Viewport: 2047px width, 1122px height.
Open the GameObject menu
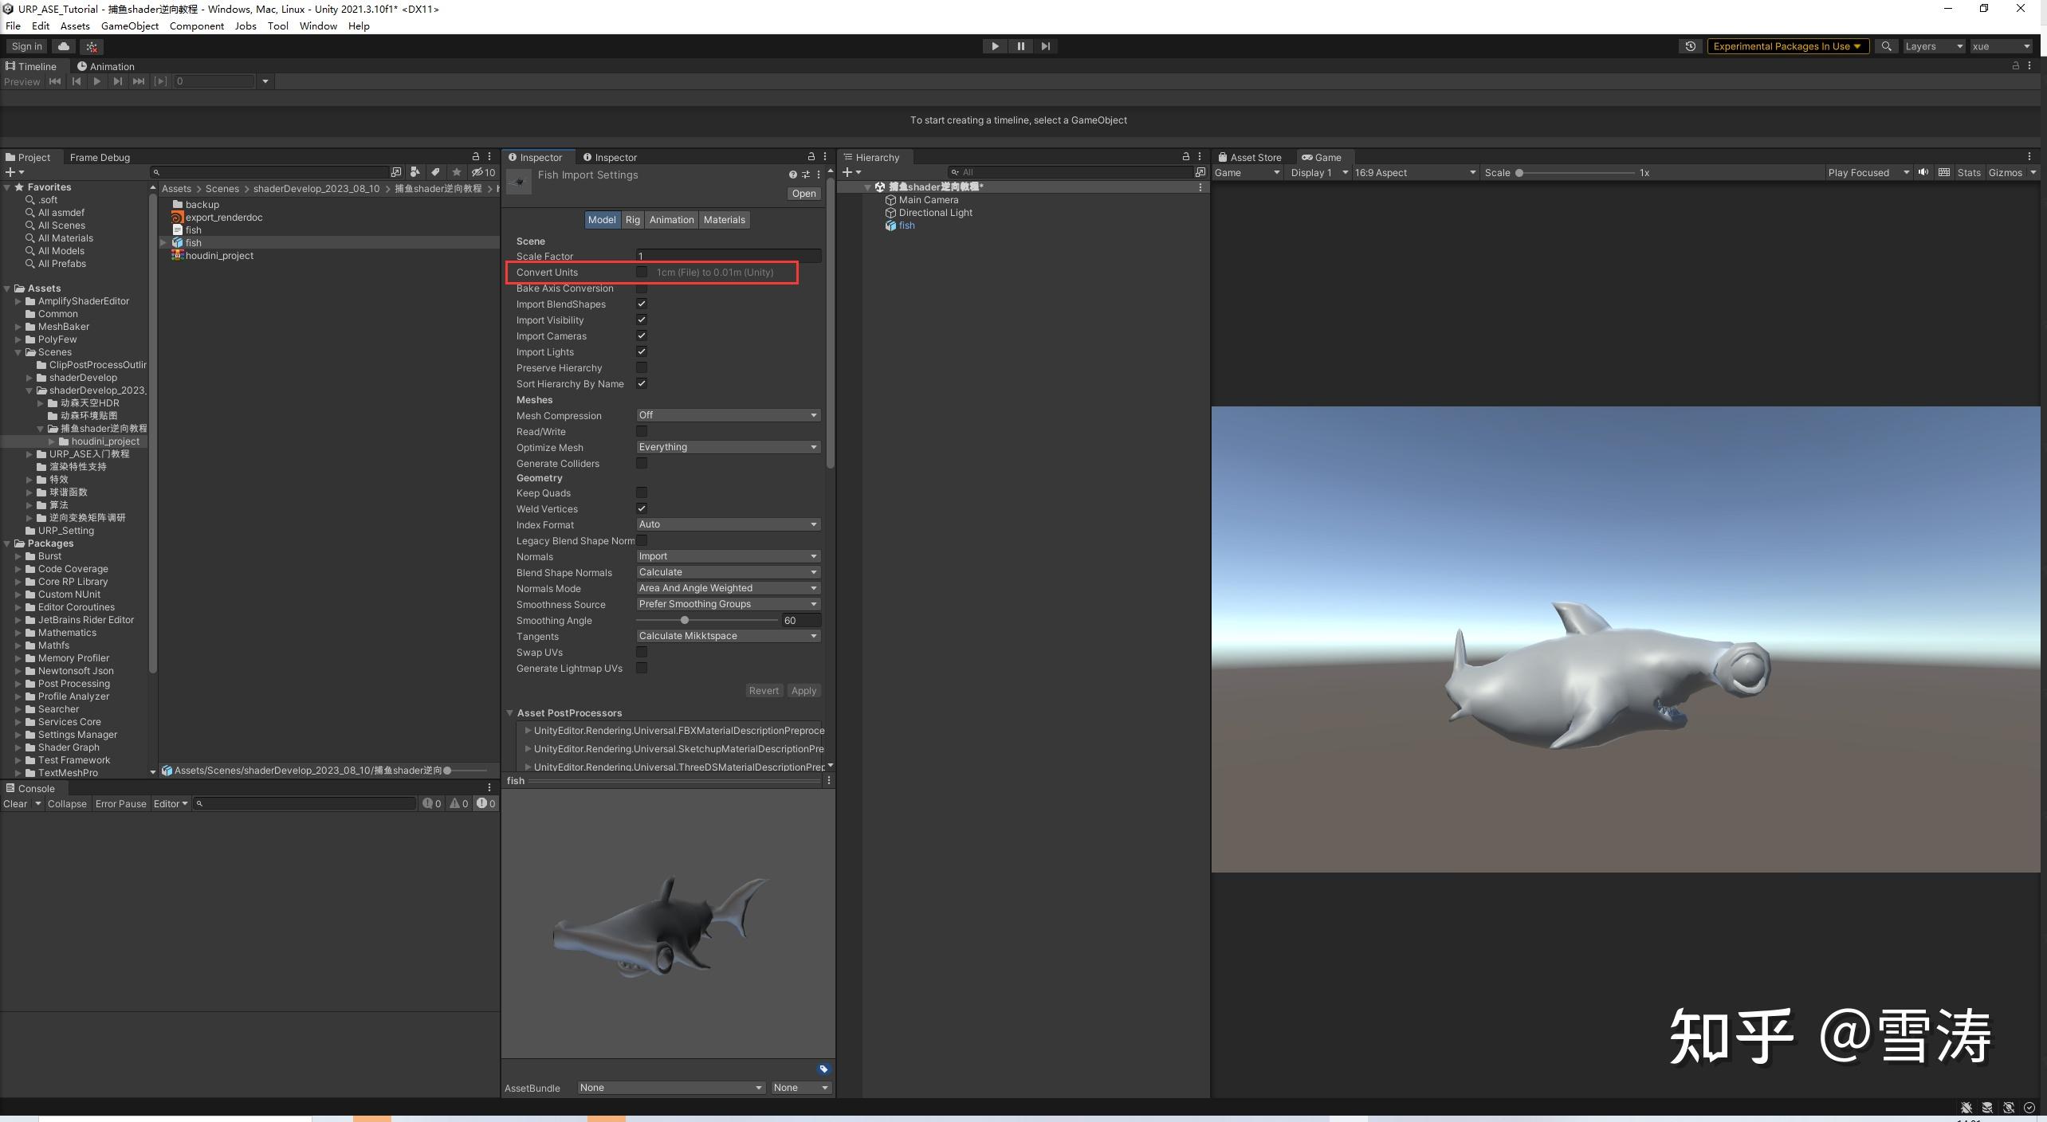(x=130, y=25)
